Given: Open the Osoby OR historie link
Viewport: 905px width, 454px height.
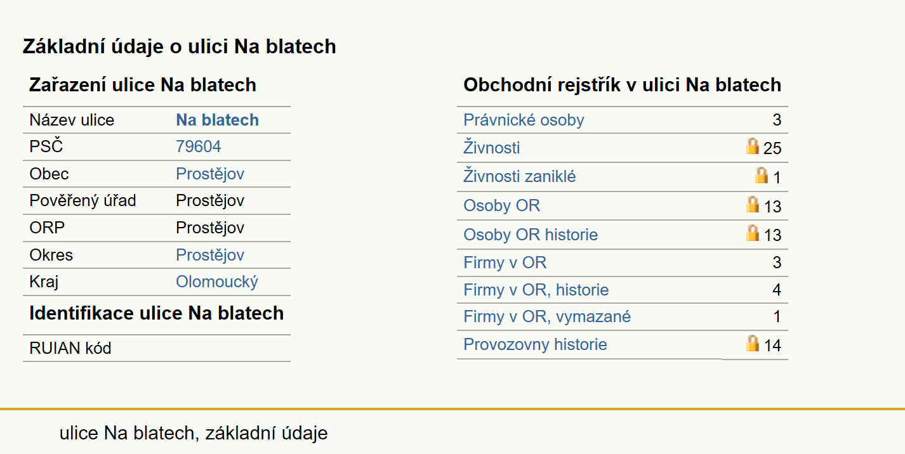Looking at the screenshot, I should (531, 235).
